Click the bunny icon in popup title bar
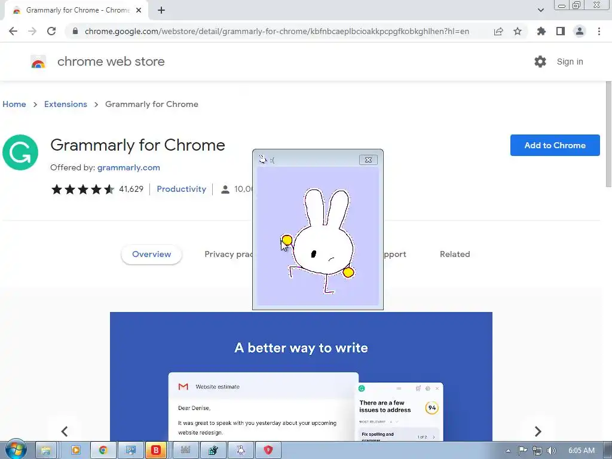This screenshot has height=459, width=612. pyautogui.click(x=263, y=159)
